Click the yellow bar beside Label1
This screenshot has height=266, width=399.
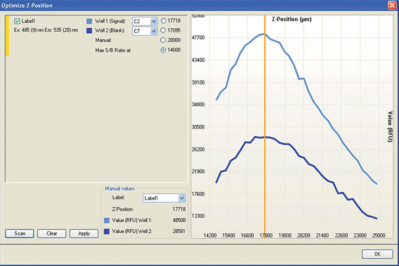[7, 36]
